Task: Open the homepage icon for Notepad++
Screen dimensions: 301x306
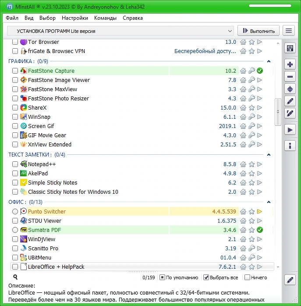Action: click(x=243, y=164)
